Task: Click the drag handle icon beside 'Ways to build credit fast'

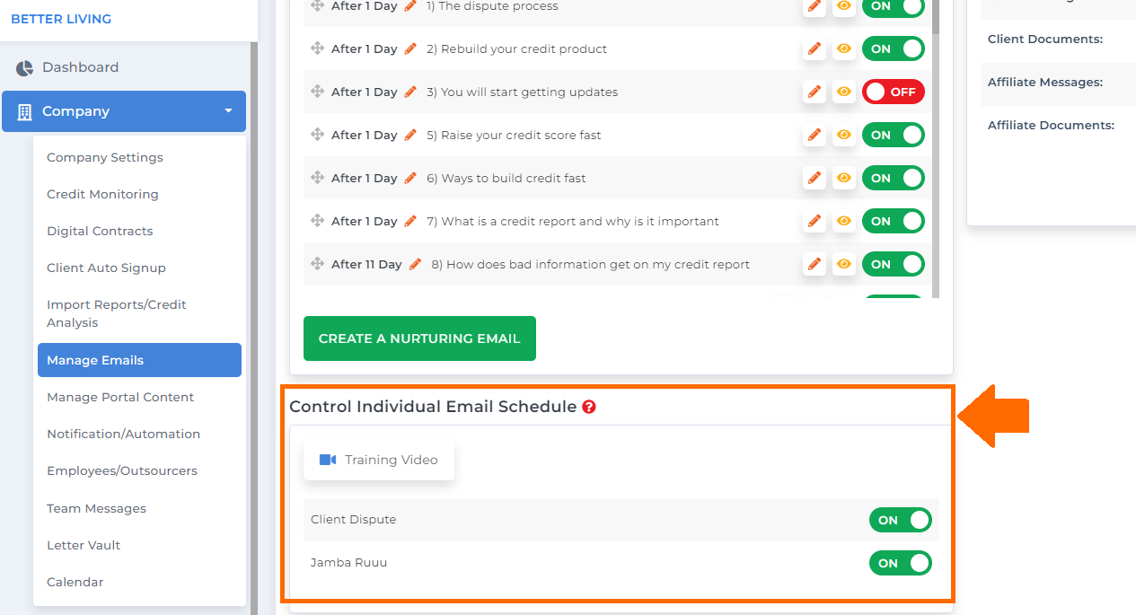Action: point(317,178)
